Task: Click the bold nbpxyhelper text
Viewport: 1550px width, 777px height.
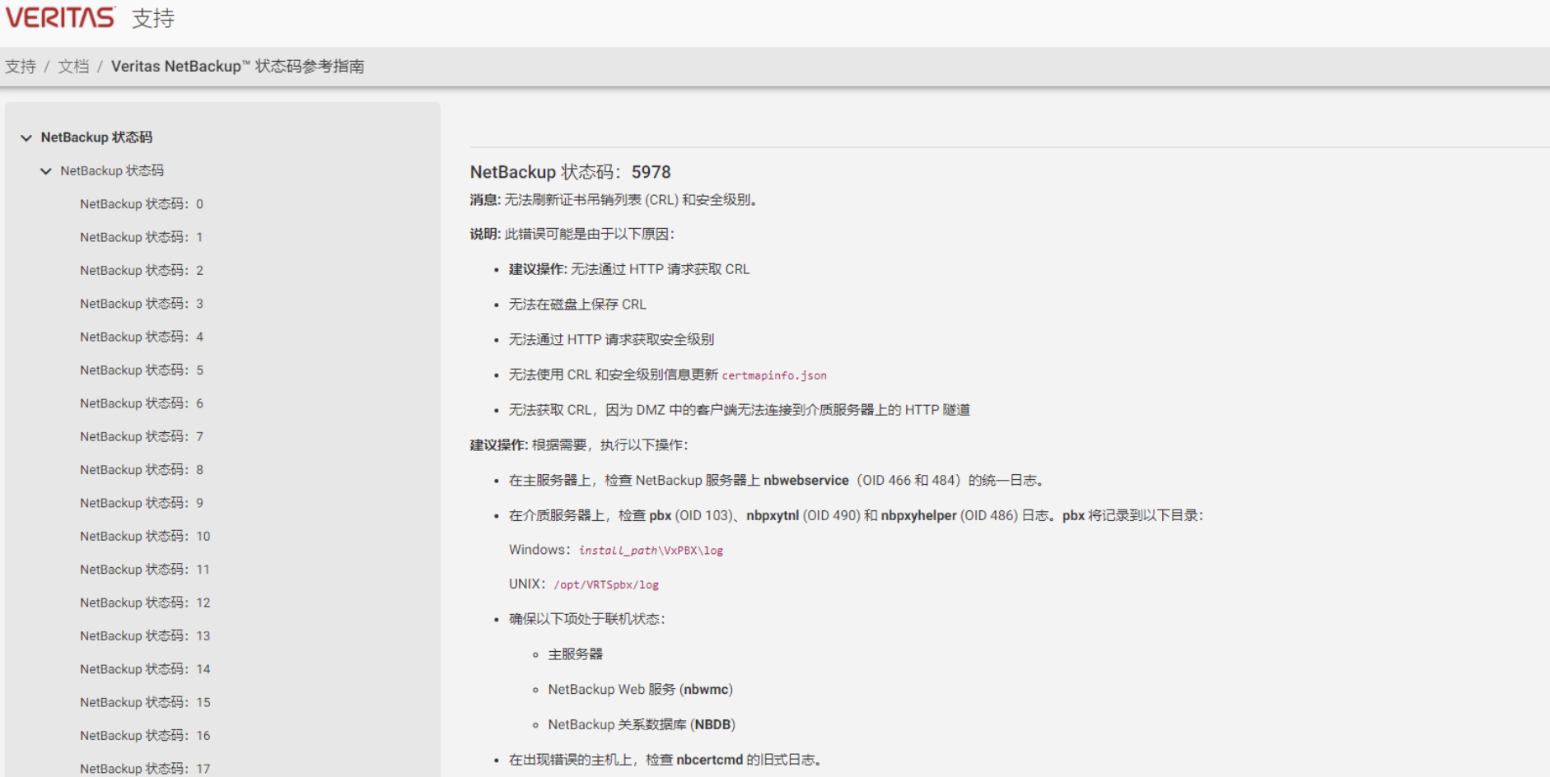Action: 919,516
